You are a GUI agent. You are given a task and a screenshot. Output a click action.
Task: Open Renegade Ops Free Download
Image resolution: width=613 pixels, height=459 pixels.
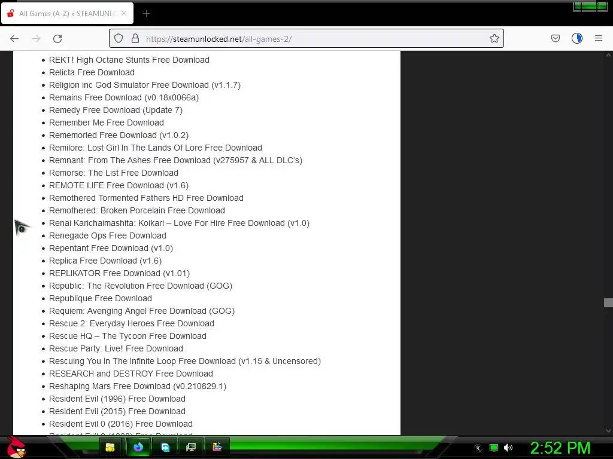coord(108,235)
